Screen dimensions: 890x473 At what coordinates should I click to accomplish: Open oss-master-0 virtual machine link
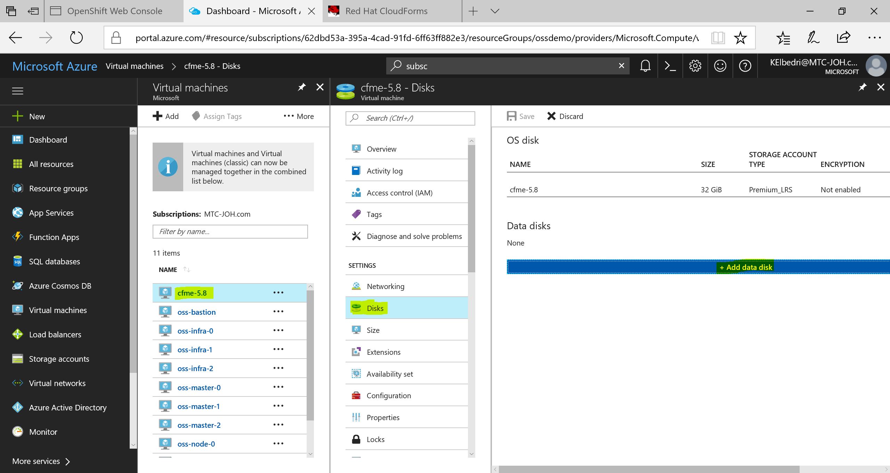click(199, 387)
